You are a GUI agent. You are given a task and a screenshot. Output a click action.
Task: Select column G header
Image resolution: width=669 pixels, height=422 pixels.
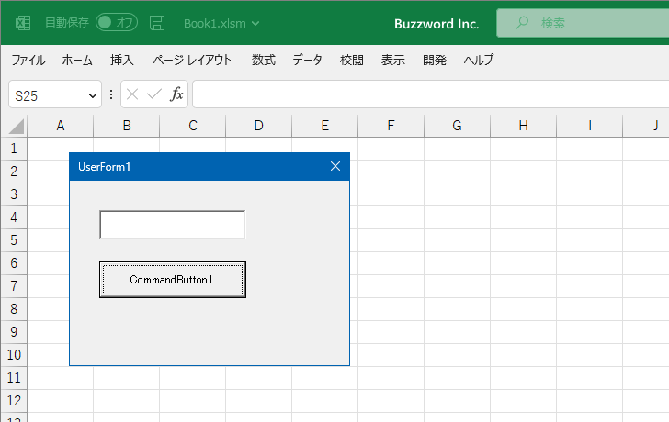pos(457,126)
